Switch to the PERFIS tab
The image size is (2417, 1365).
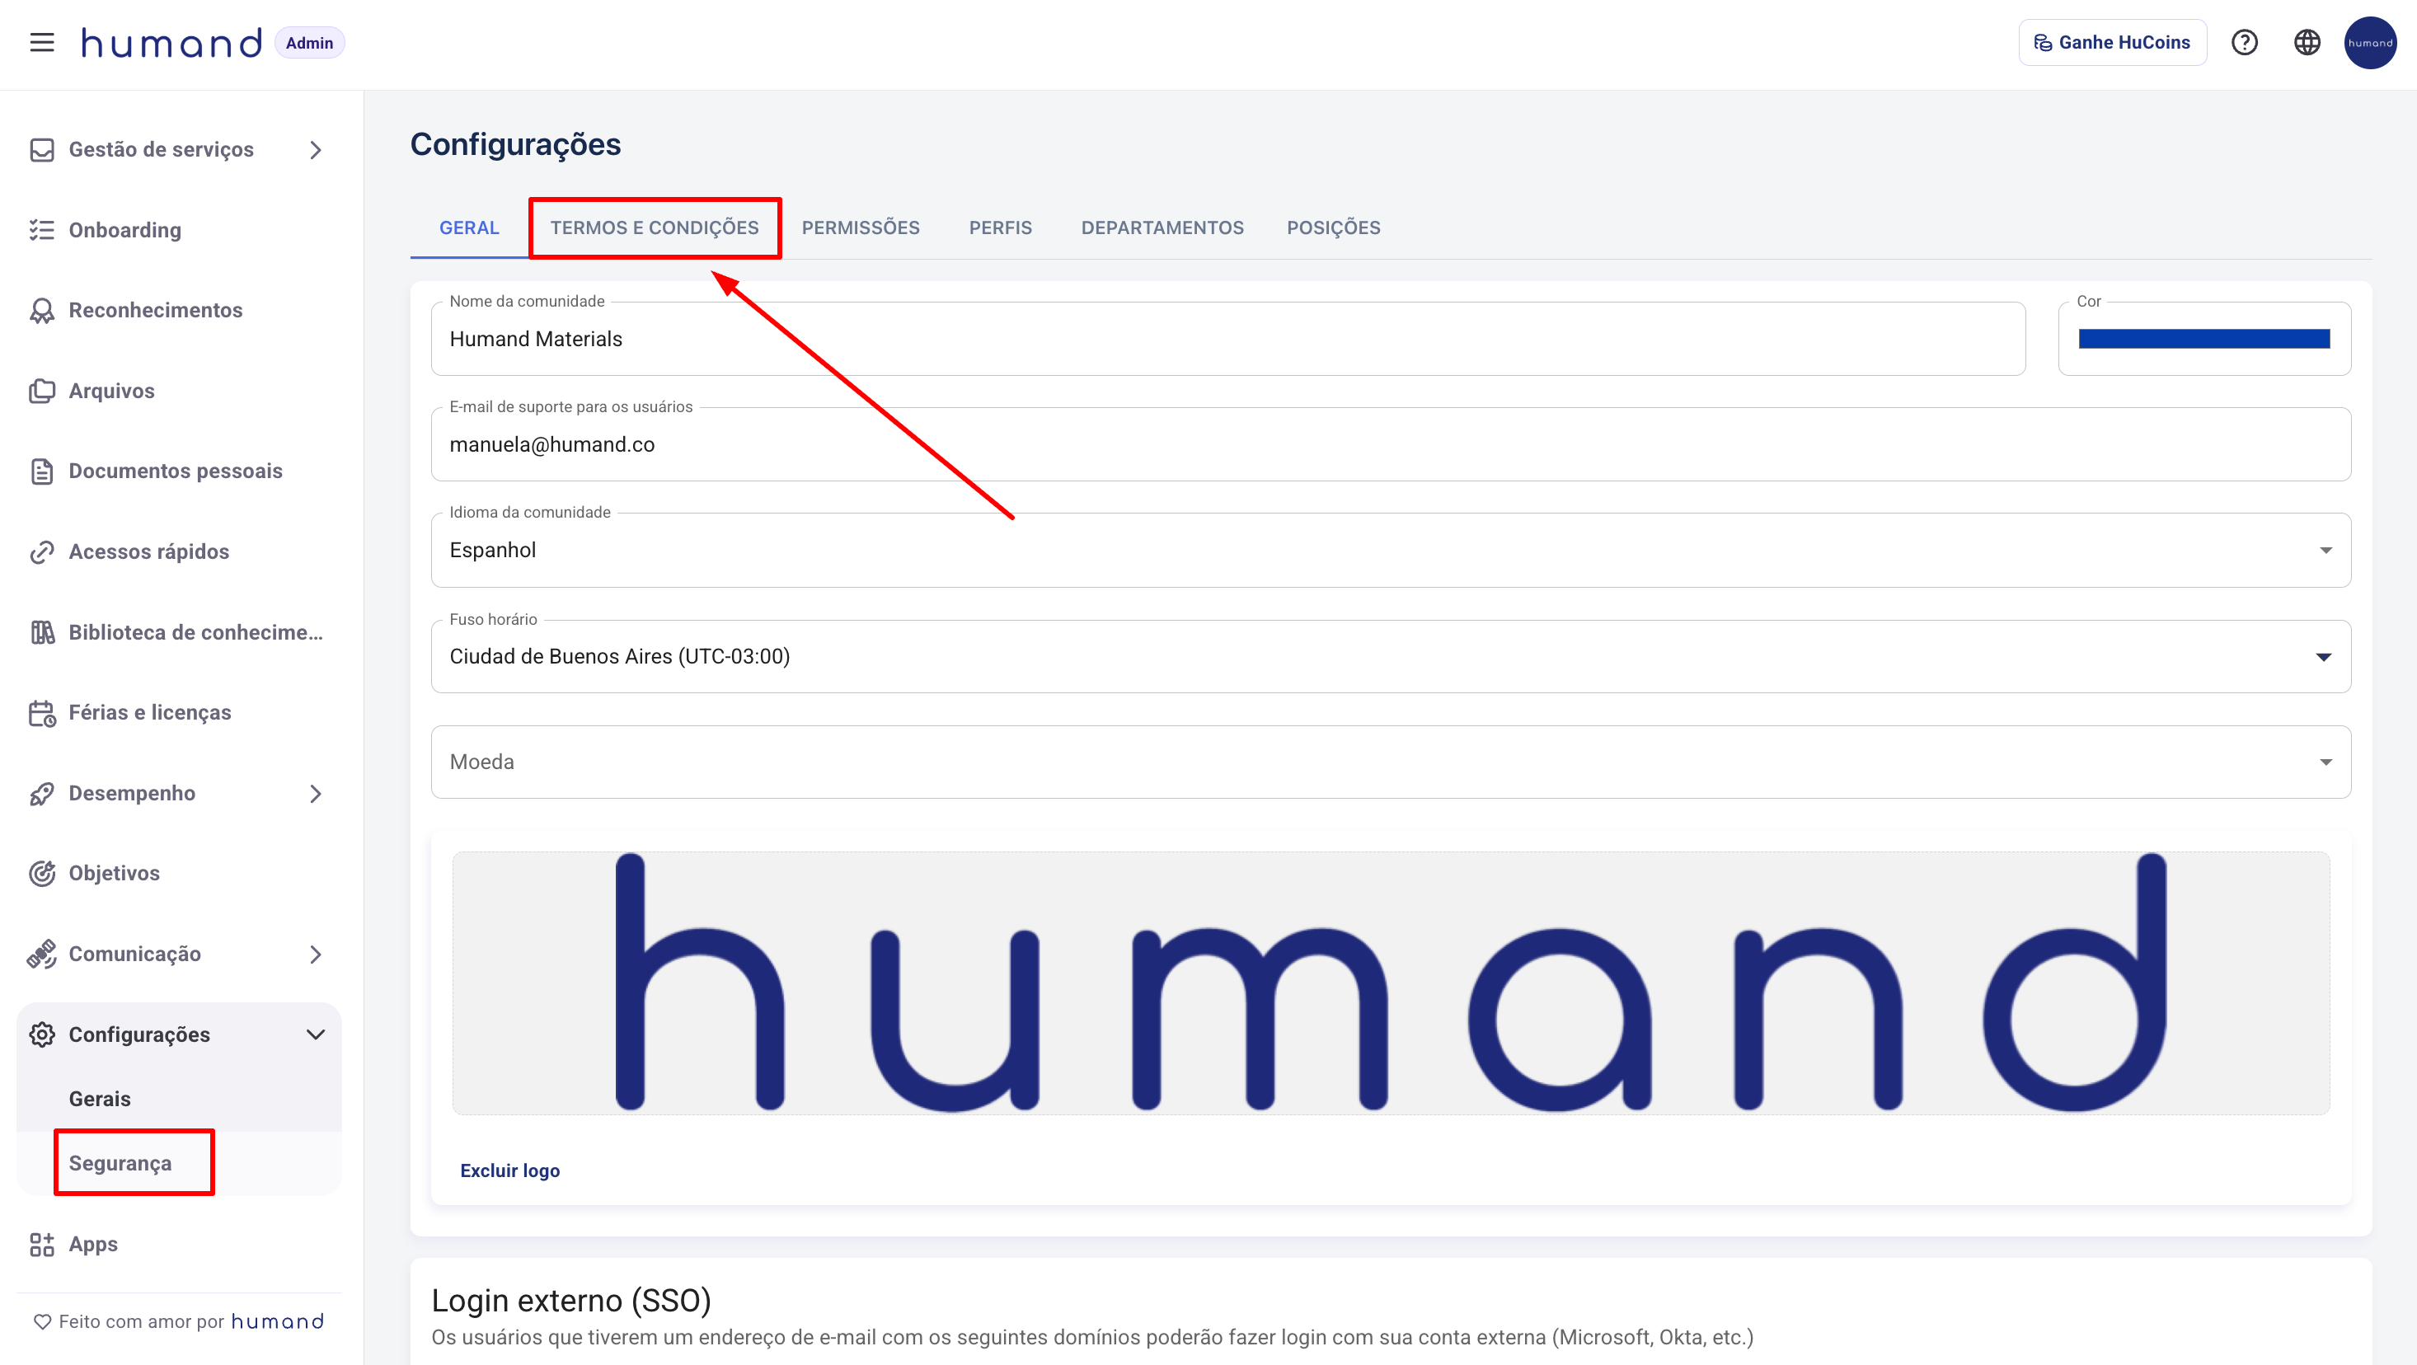(x=1000, y=228)
